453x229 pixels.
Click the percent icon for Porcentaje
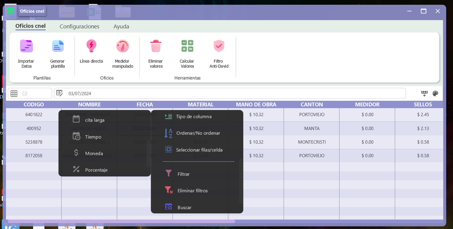coord(76,169)
